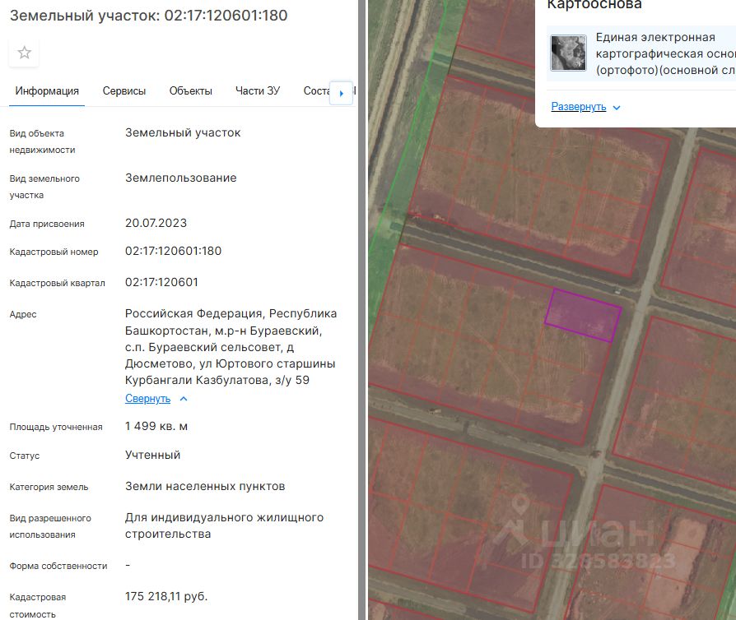Viewport: 736px width, 620px height.
Task: Select the area value 1 499 кв. м
Action: tap(156, 426)
